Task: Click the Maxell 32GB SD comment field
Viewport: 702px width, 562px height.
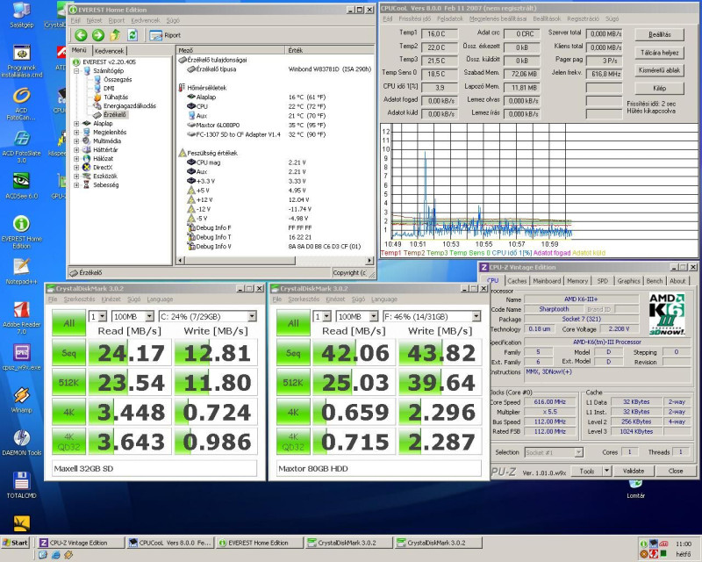Action: click(x=154, y=469)
